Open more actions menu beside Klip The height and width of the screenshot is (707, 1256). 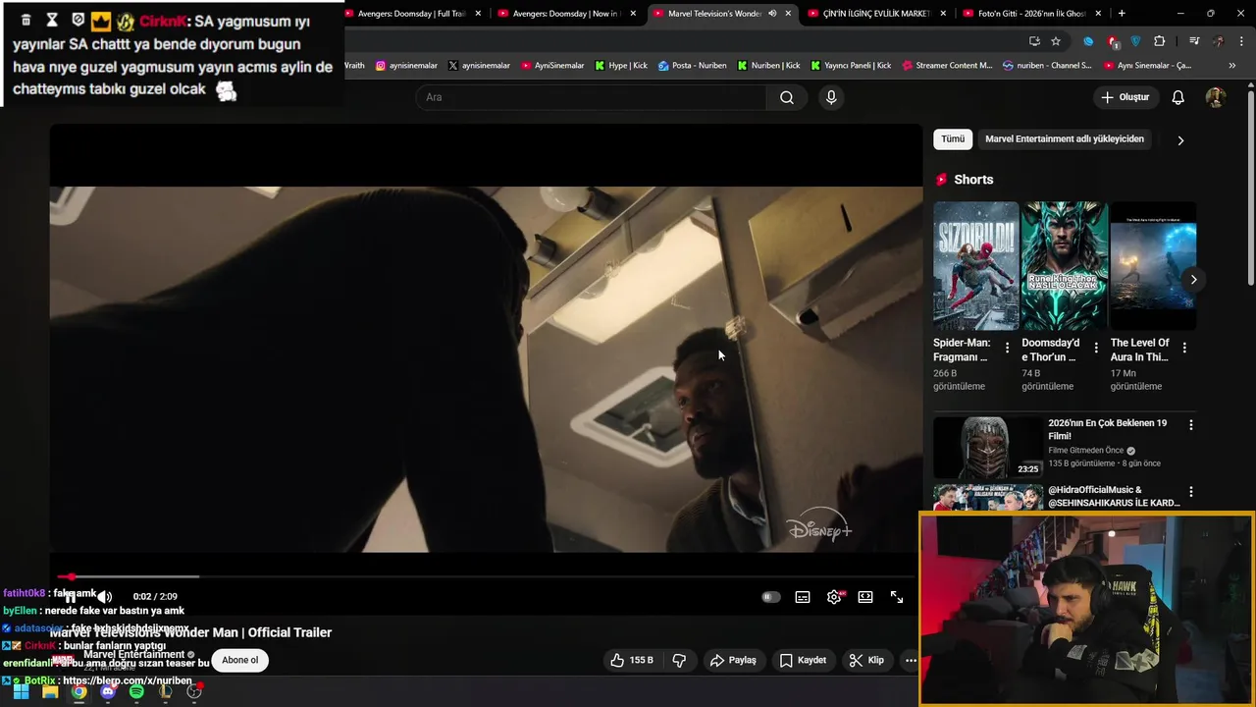coord(911,660)
